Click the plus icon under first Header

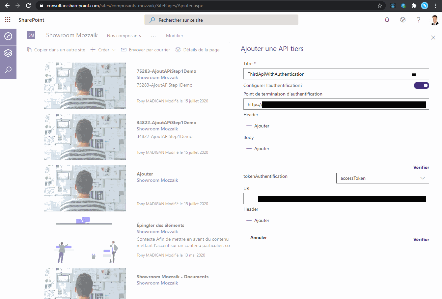coord(249,126)
